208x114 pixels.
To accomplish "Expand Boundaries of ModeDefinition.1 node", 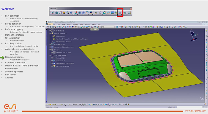I will 50,47.
